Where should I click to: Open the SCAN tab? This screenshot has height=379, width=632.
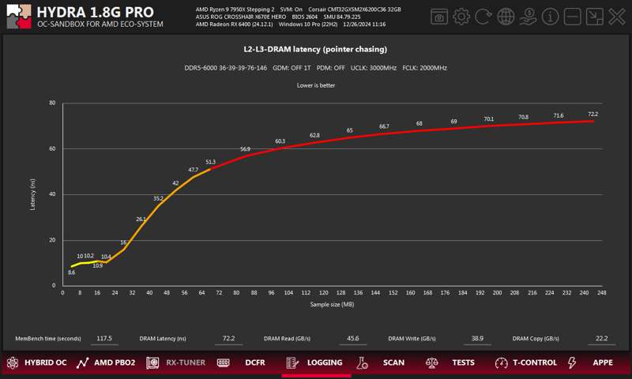coord(384,363)
